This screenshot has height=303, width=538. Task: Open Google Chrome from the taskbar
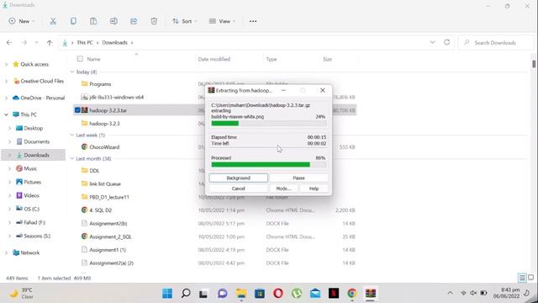pyautogui.click(x=352, y=294)
